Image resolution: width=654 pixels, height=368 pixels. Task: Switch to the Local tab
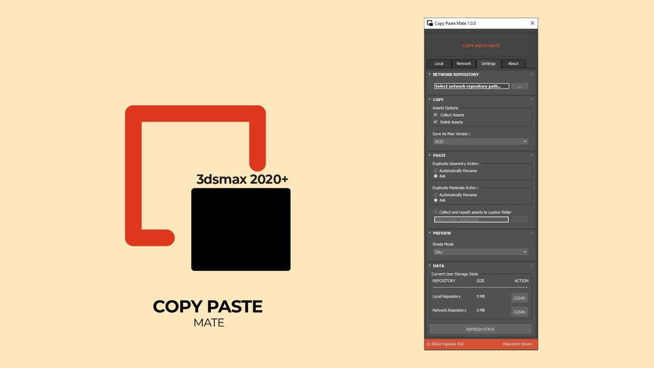click(x=439, y=63)
